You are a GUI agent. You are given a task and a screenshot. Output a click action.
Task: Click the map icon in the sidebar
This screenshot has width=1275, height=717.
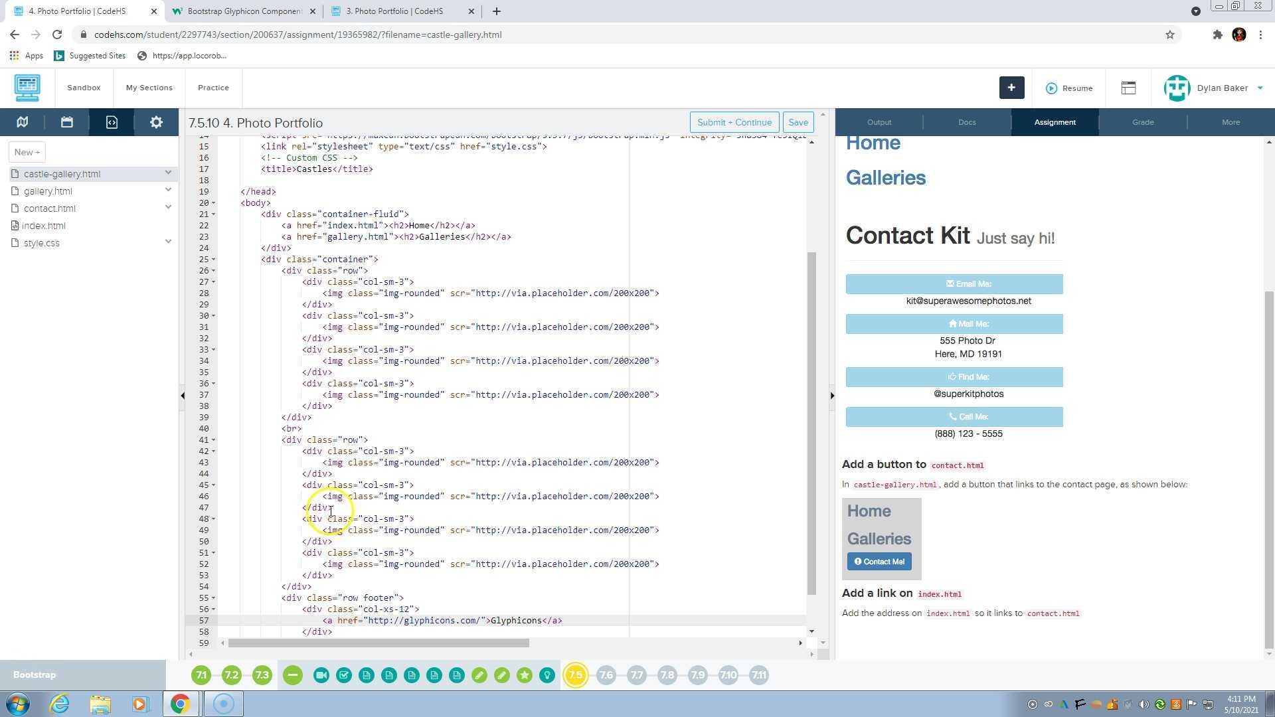pyautogui.click(x=22, y=122)
